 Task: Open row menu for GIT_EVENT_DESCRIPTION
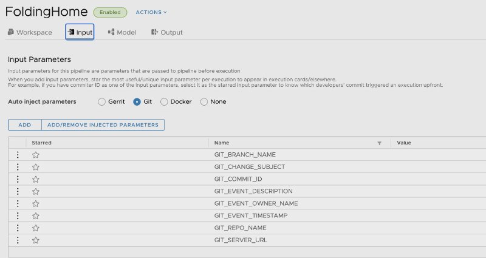click(x=18, y=191)
